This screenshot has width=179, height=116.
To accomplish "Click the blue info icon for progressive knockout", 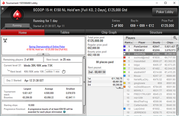I will pos(64,112).
